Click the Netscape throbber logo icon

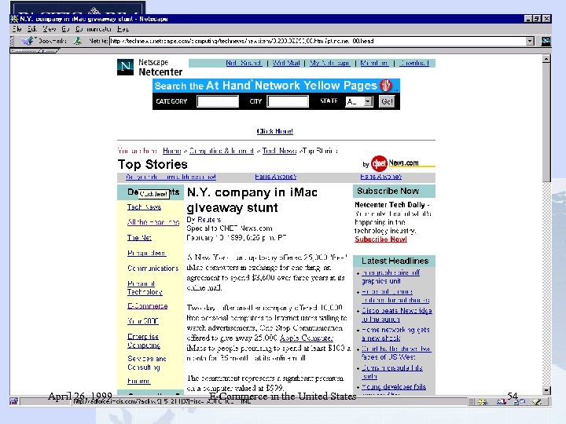coord(546,41)
